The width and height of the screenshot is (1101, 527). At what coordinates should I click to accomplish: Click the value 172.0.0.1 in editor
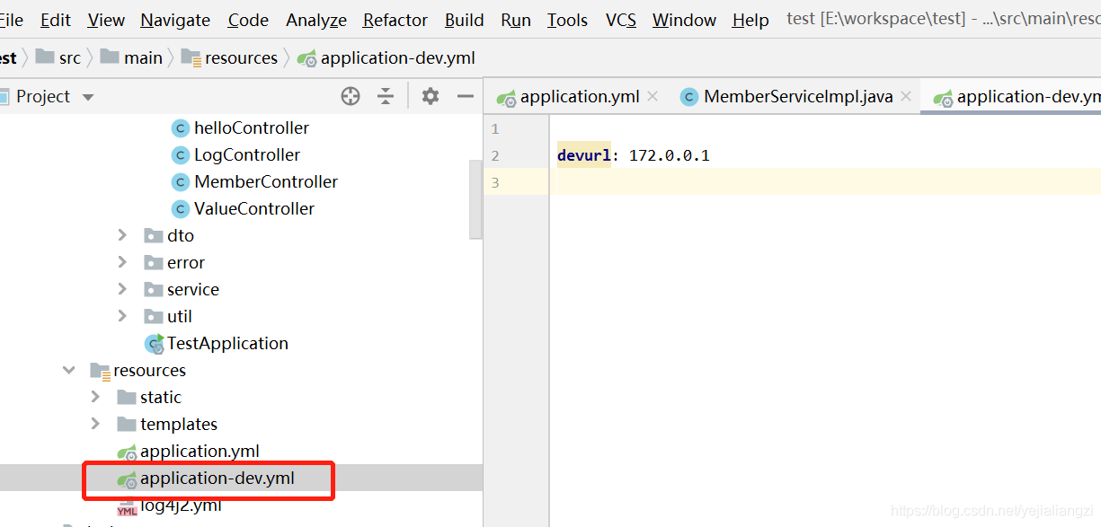(670, 155)
